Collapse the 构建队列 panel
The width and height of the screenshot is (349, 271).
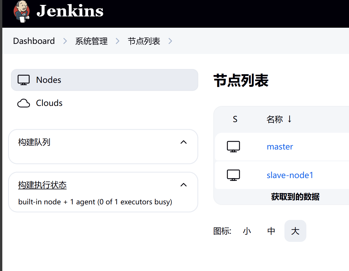coord(184,142)
